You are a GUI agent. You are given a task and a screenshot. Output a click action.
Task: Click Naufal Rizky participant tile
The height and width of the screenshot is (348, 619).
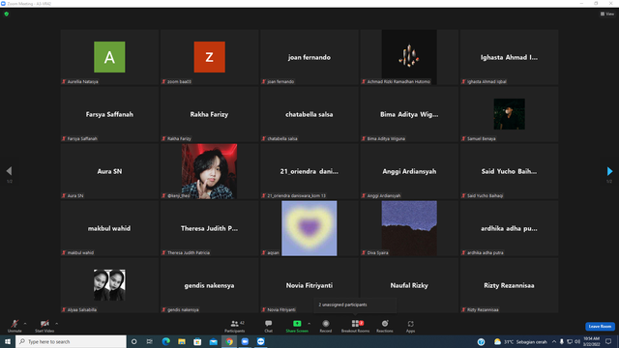point(409,285)
